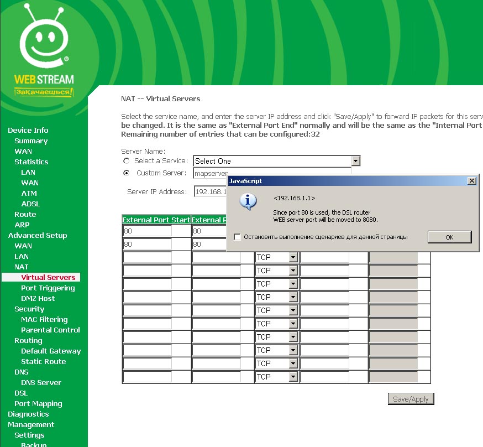The width and height of the screenshot is (483, 447).
Task: Click the Server IP Address input field
Action: tap(211, 191)
